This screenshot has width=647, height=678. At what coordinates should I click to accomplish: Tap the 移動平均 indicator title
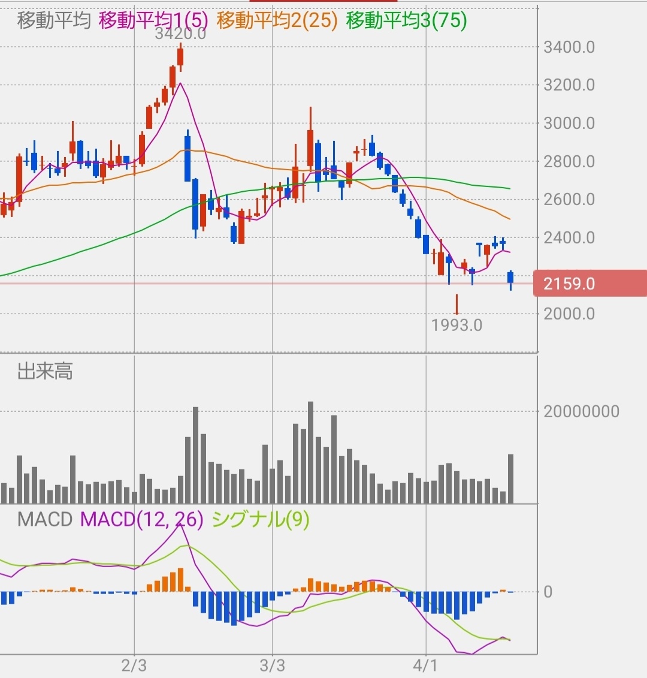coord(54,20)
